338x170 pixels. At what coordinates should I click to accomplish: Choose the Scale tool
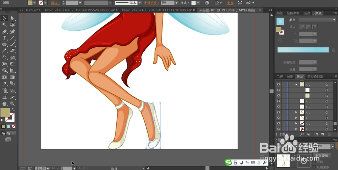tap(12, 57)
